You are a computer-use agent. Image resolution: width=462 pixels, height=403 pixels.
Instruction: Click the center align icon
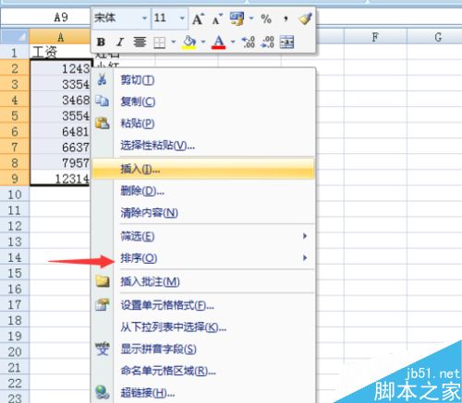[140, 41]
